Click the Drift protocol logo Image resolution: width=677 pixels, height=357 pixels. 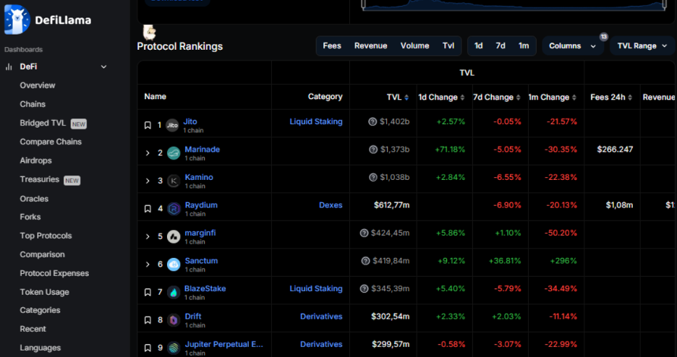[174, 320]
